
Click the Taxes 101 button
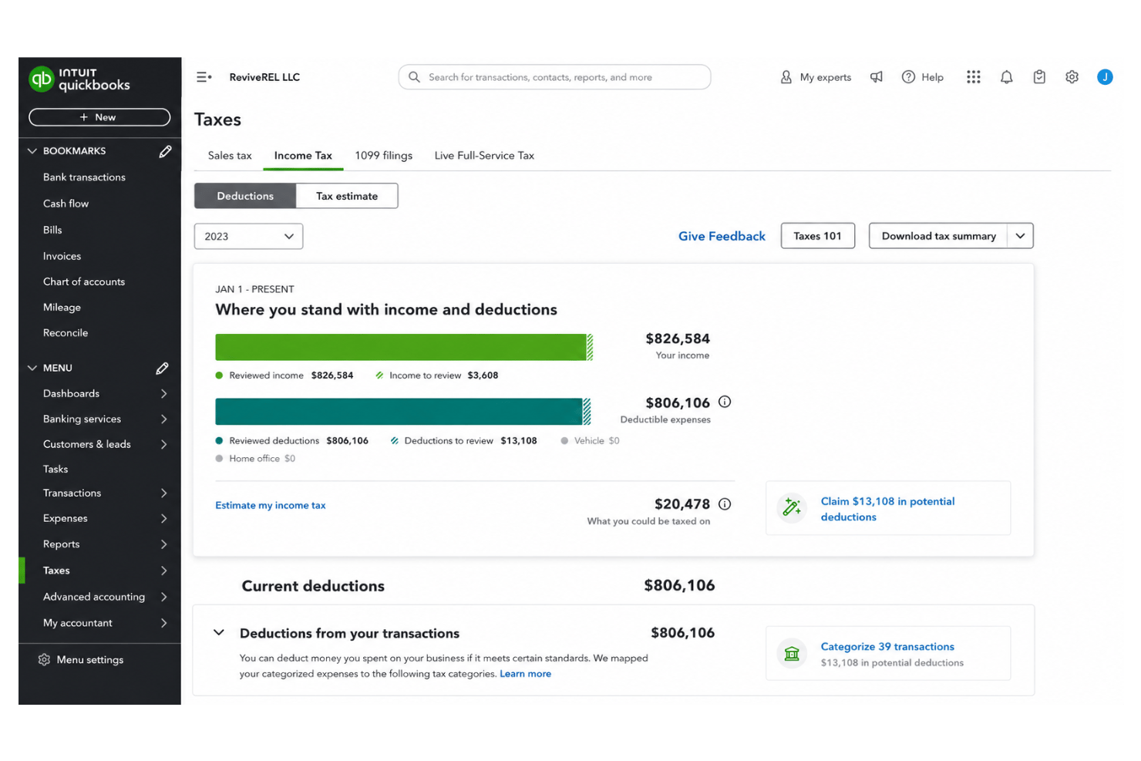pos(818,236)
